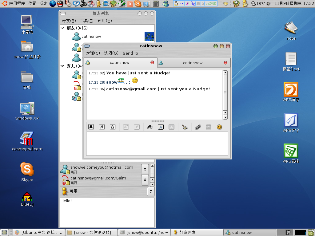Image resolution: width=315 pixels, height=236 pixels.
Task: Click the insert image icon in chat toolbar
Action: coord(209,127)
